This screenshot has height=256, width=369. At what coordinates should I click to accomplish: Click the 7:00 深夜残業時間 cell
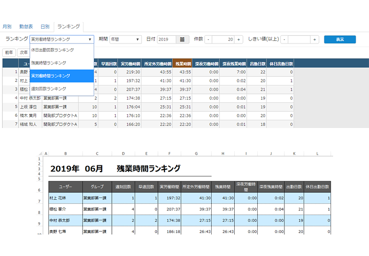click(x=234, y=72)
